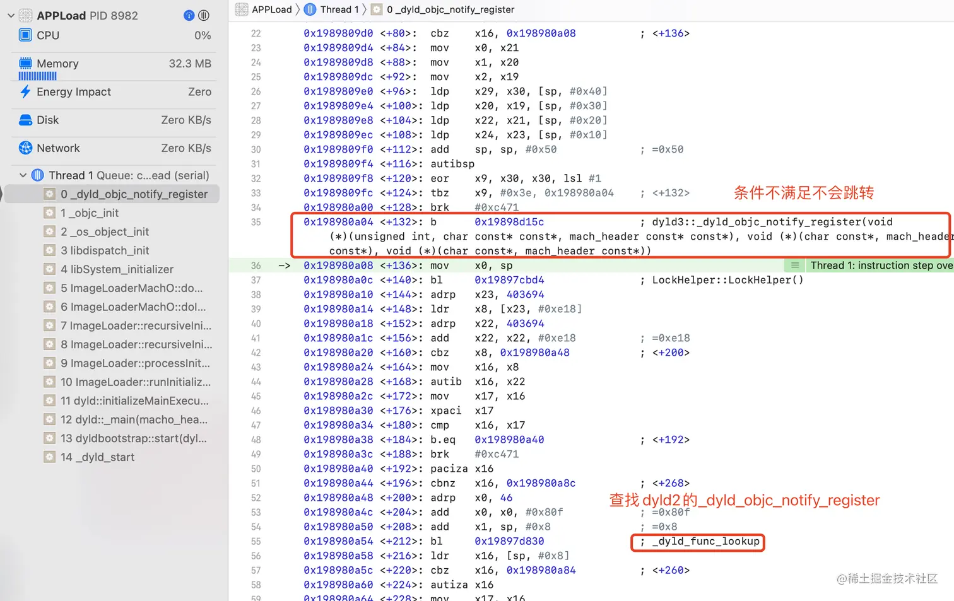Viewport: 954px width, 601px height.
Task: Select frame 12 dyld::_main(macho_hea...
Action: 112,420
